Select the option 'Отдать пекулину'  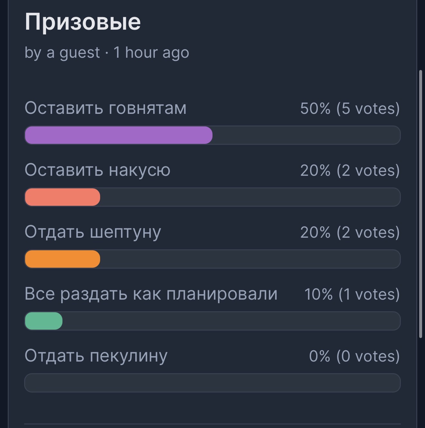point(96,356)
